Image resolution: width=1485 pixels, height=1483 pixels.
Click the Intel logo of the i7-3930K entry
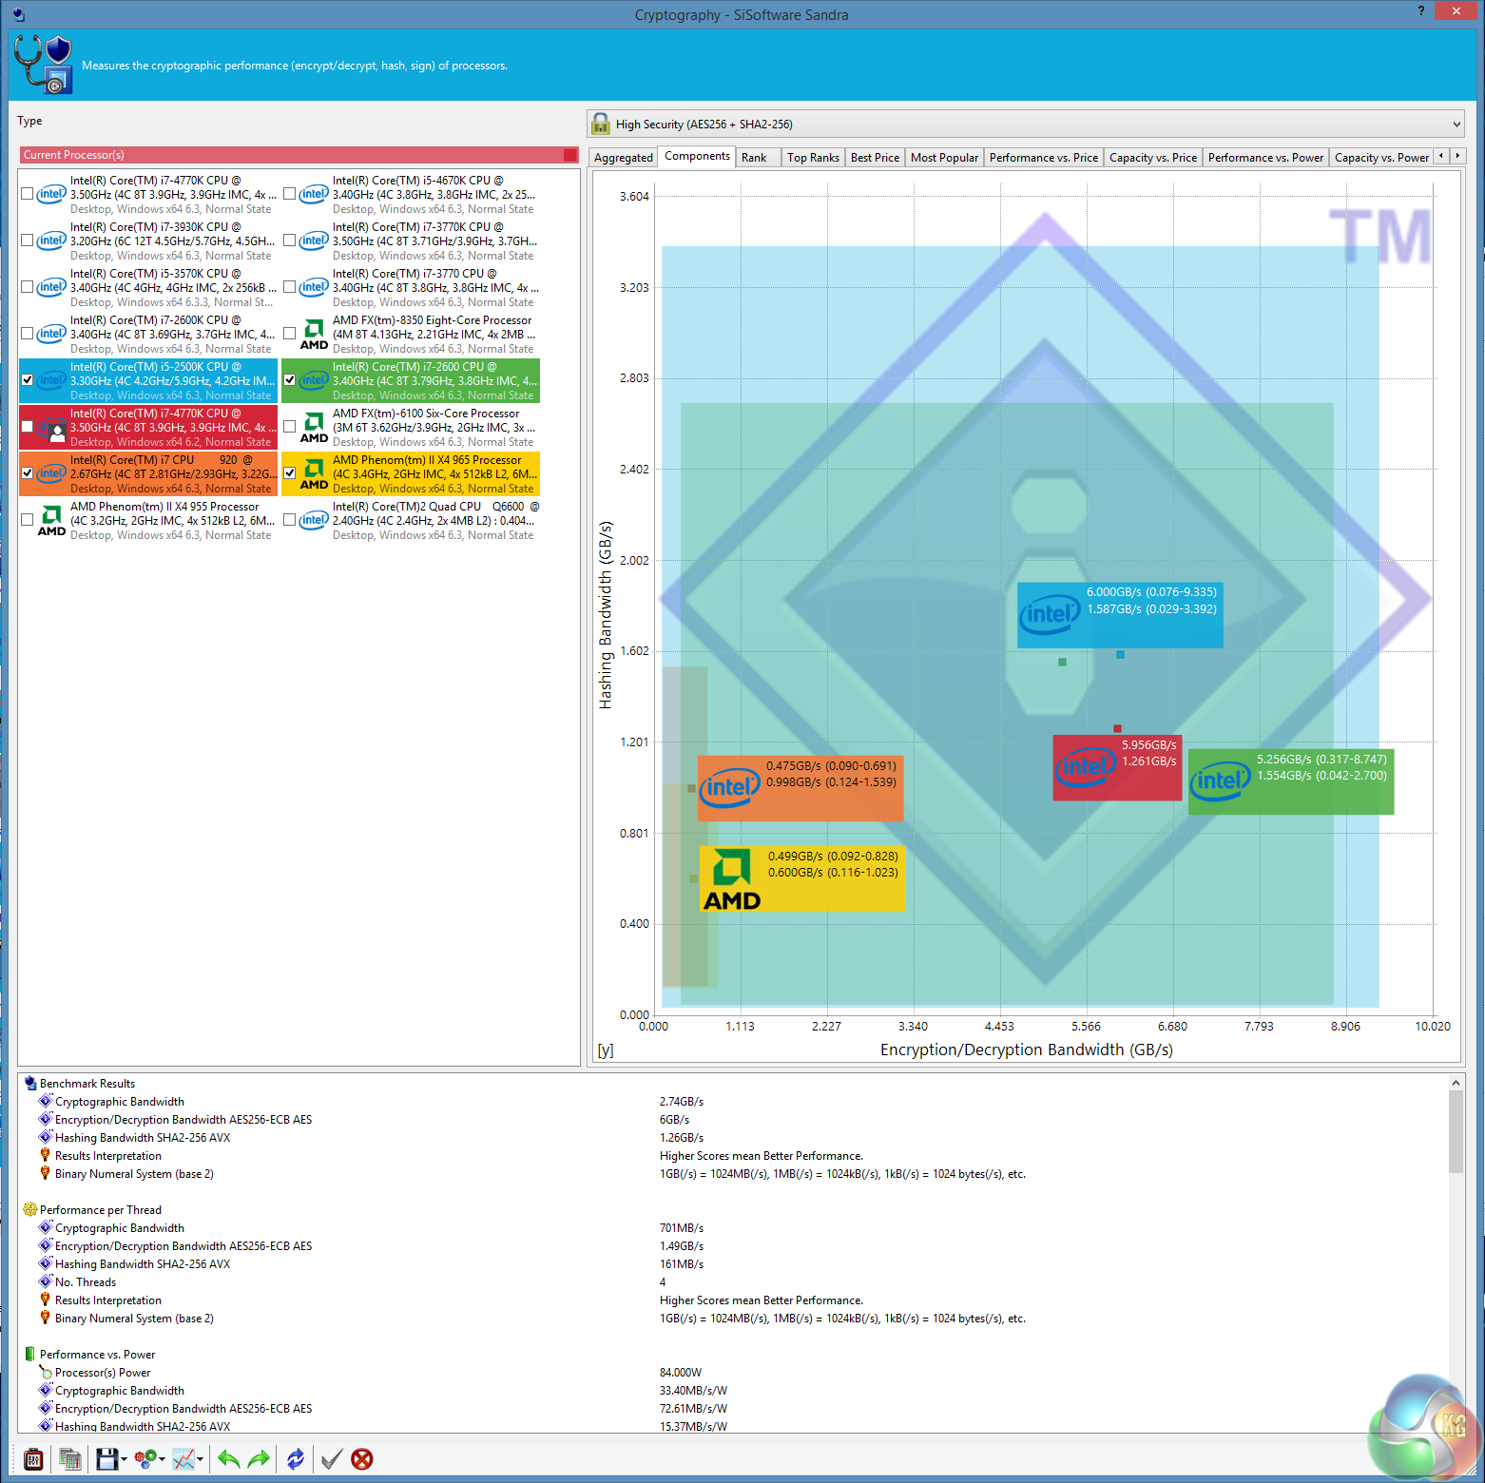[51, 241]
